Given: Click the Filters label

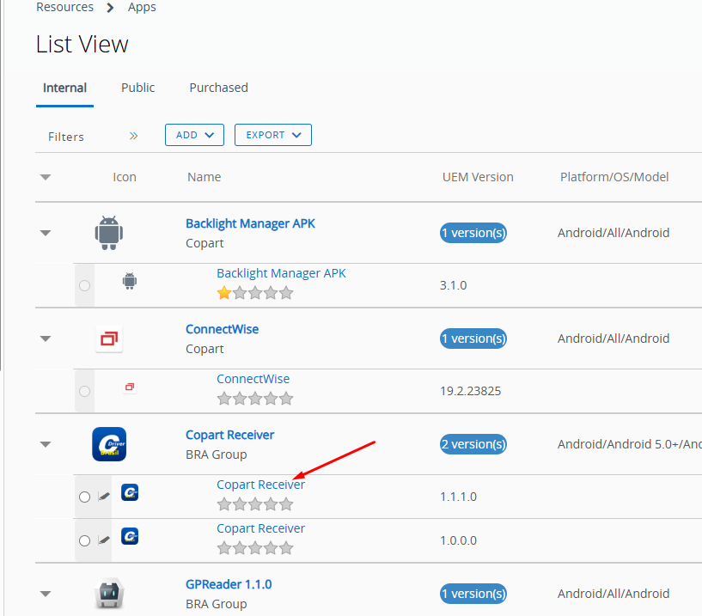Looking at the screenshot, I should point(66,137).
